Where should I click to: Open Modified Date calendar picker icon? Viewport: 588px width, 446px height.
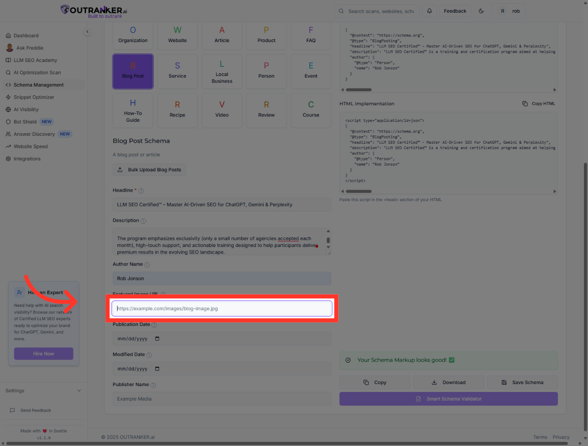pos(157,369)
